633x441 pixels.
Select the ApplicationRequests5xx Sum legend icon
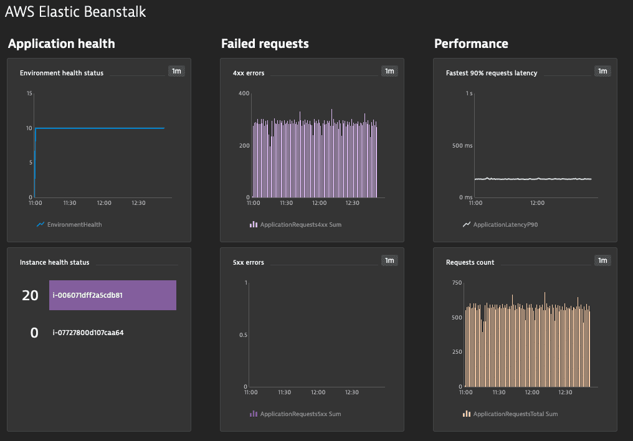(254, 414)
